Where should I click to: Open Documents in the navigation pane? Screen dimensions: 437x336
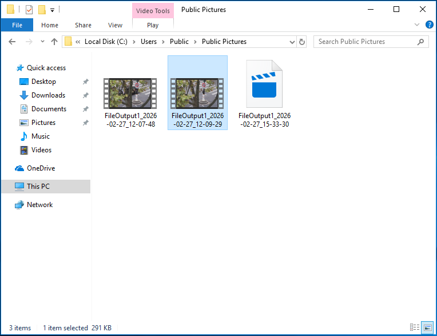(49, 108)
